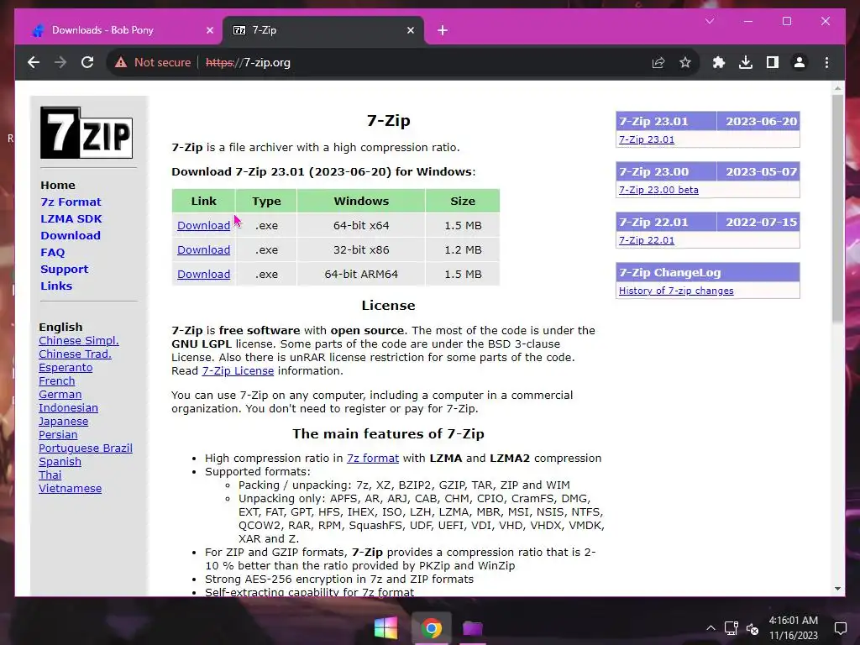This screenshot has height=645, width=860.
Task: Open the taskbar clock and date
Action: (793, 628)
